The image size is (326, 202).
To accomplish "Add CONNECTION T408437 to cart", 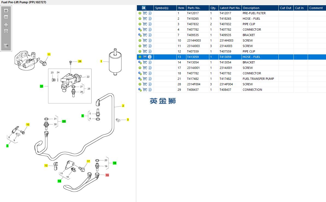I will tap(145, 90).
